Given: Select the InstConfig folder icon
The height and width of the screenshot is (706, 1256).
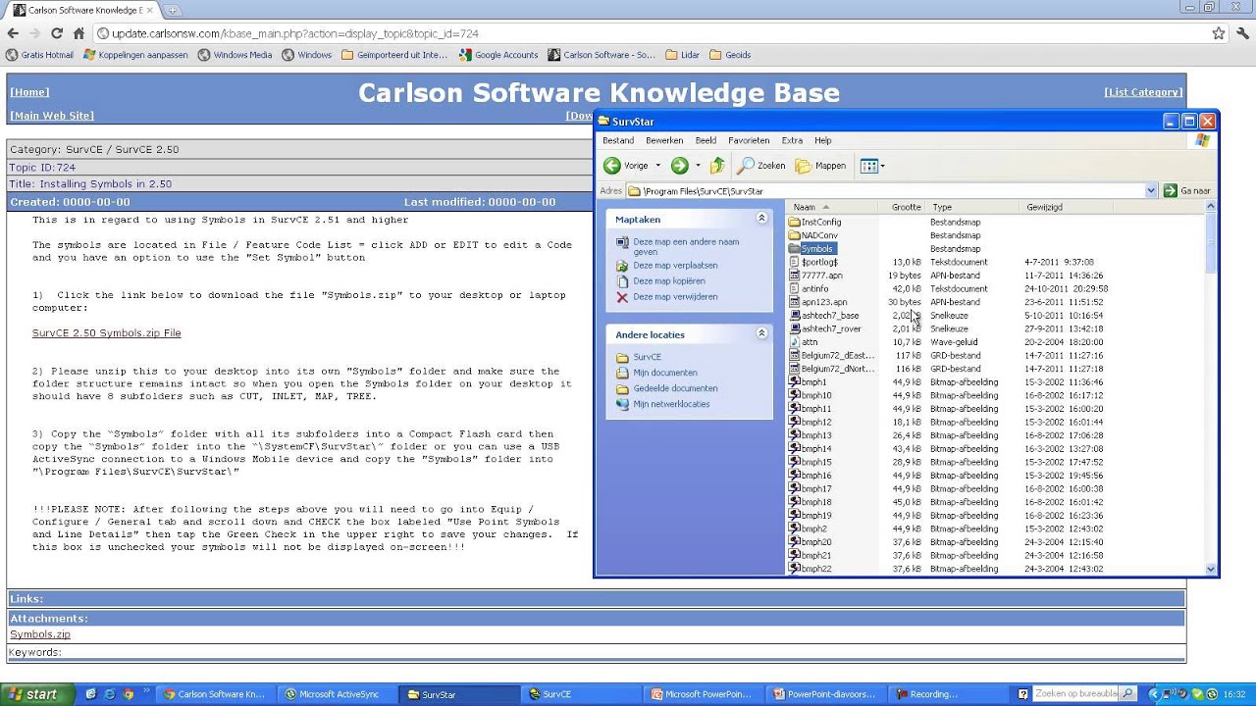Looking at the screenshot, I should click(x=795, y=223).
